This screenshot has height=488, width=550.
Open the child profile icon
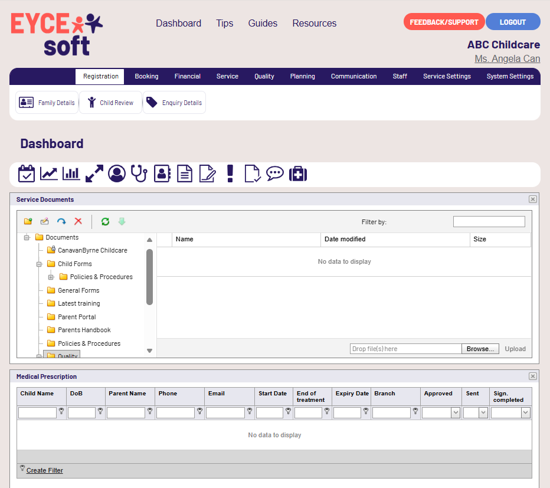click(117, 173)
